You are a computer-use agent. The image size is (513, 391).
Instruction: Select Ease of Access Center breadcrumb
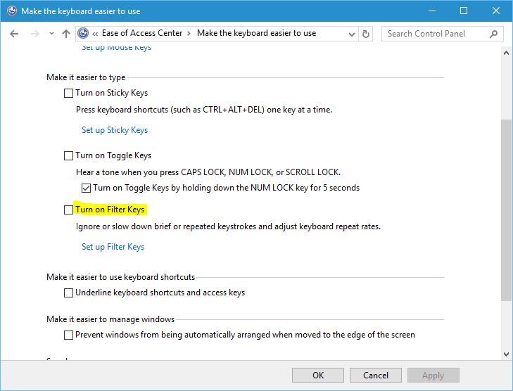point(141,33)
